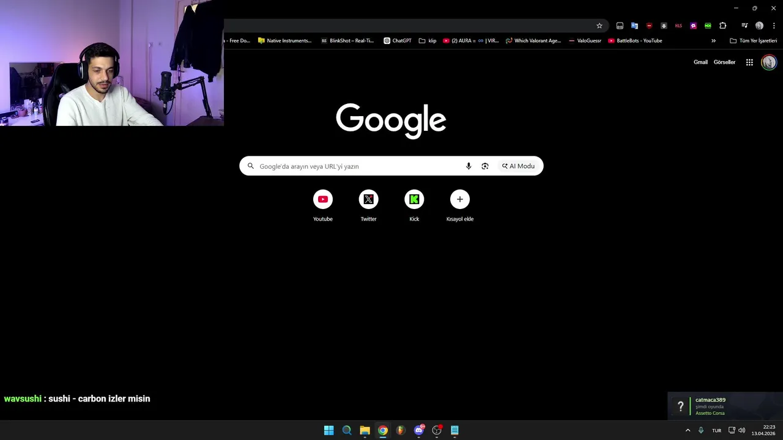783x440 pixels.
Task: Show hidden bookmarks with the double chevron
Action: point(713,41)
